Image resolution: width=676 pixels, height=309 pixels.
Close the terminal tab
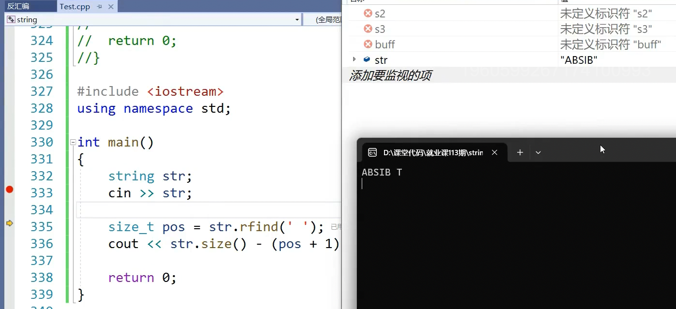pos(494,152)
